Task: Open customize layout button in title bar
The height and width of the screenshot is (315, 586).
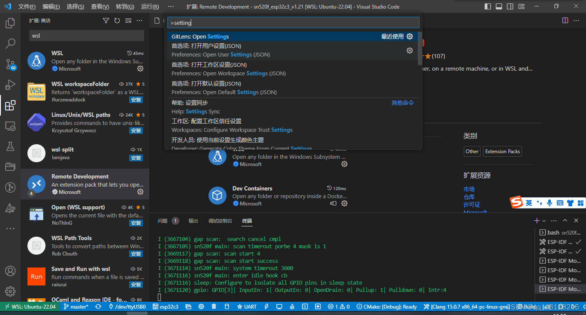Action: coord(521,6)
